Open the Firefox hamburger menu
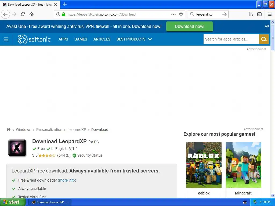Image resolution: width=275 pixels, height=206 pixels. point(270,14)
